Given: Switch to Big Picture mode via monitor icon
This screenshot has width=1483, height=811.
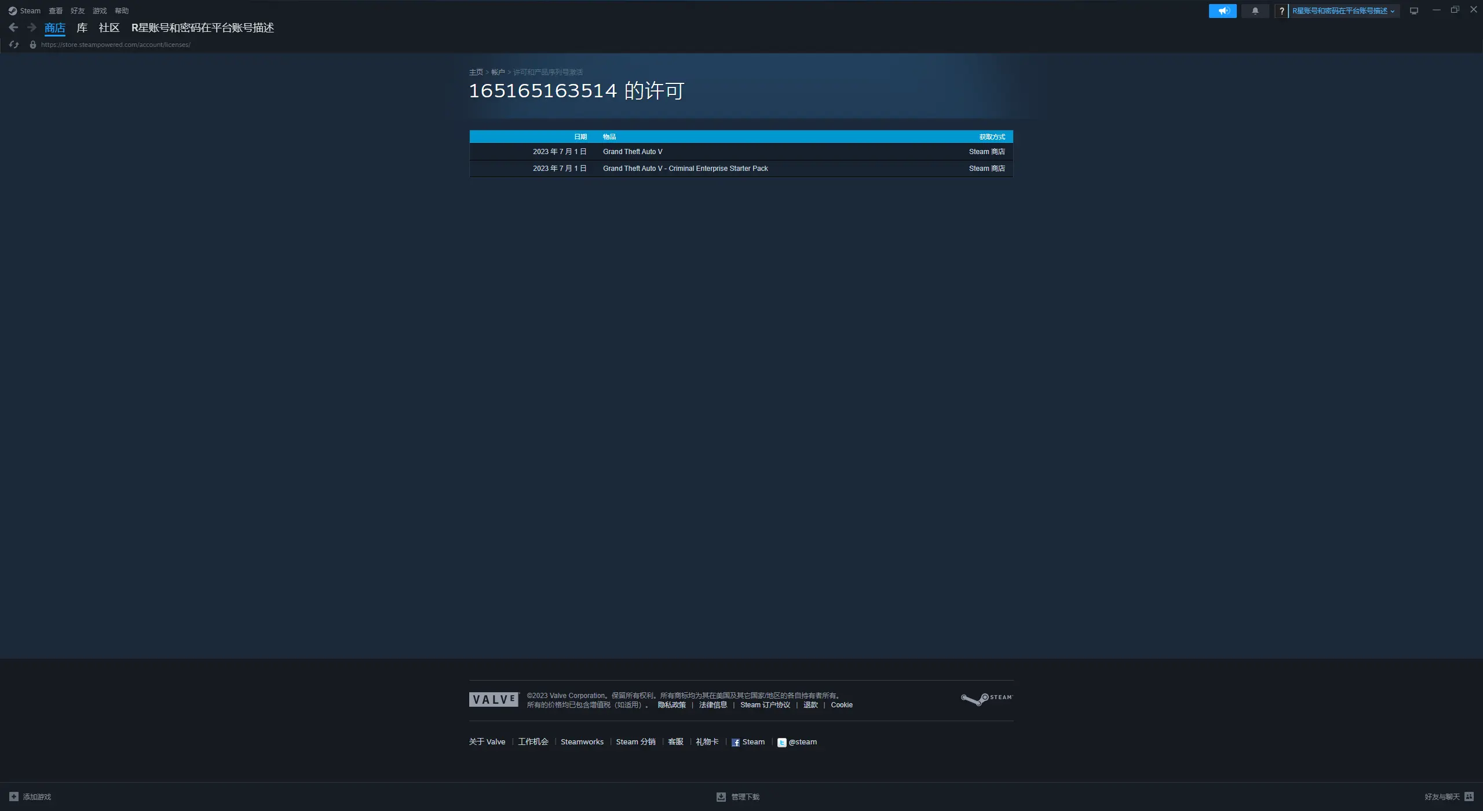Looking at the screenshot, I should click(1413, 11).
